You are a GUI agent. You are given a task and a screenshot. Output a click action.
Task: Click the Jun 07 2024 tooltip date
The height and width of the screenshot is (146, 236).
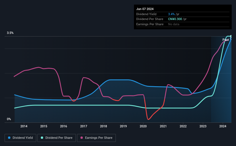click(x=145, y=9)
